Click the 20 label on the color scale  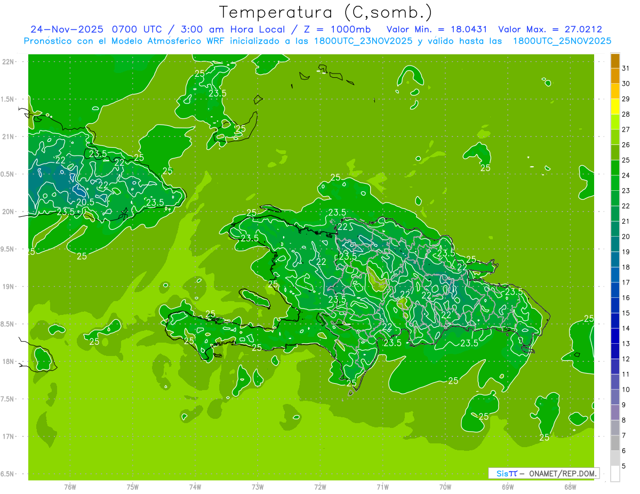coord(626,237)
